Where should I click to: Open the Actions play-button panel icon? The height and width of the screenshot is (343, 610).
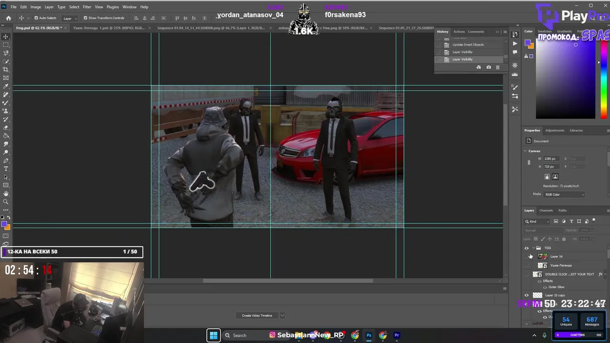click(x=515, y=43)
